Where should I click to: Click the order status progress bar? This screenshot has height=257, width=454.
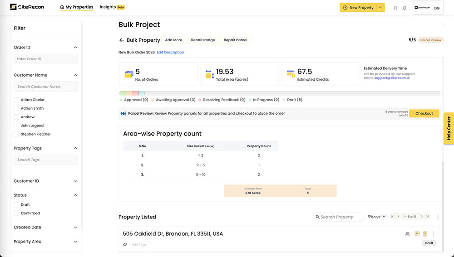pyautogui.click(x=280, y=93)
